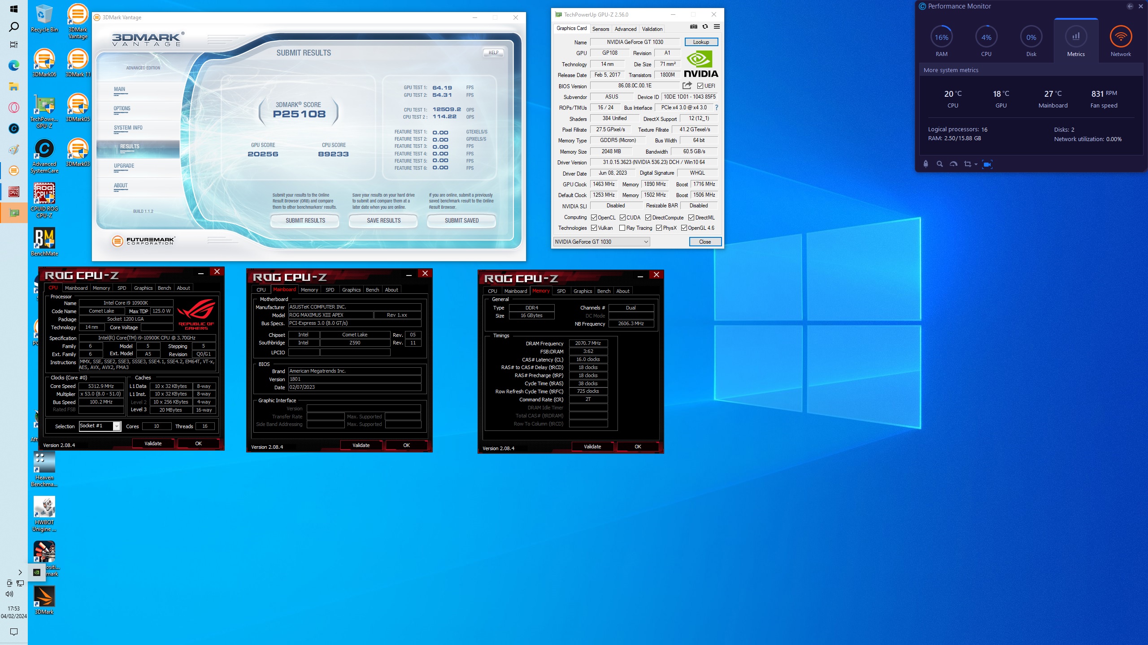Expand the crop tool dropdown arrow in Performance Monitor
The height and width of the screenshot is (645, 1148).
click(x=975, y=164)
